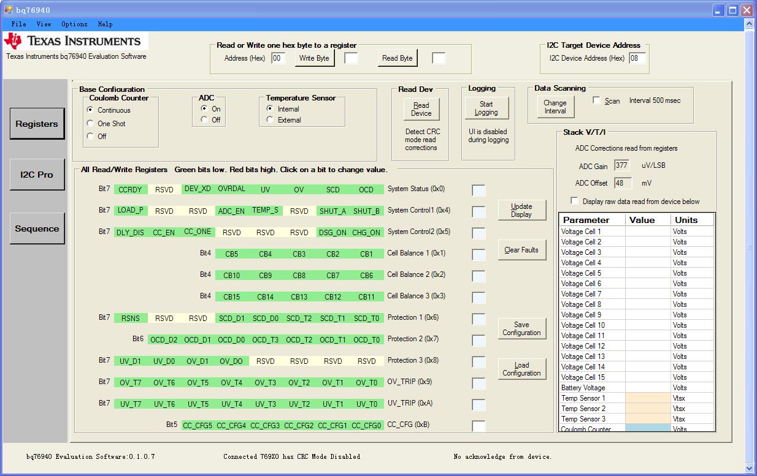Click the Read Device button

point(421,109)
